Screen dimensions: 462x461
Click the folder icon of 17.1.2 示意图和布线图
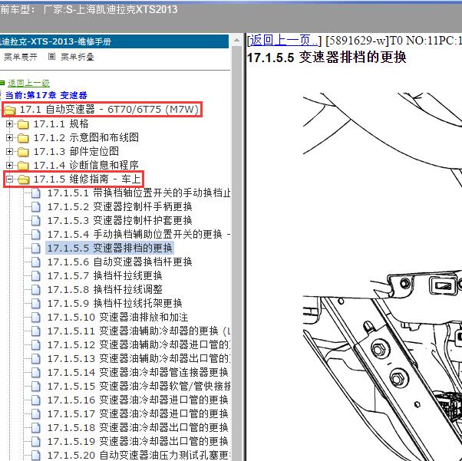(23, 138)
